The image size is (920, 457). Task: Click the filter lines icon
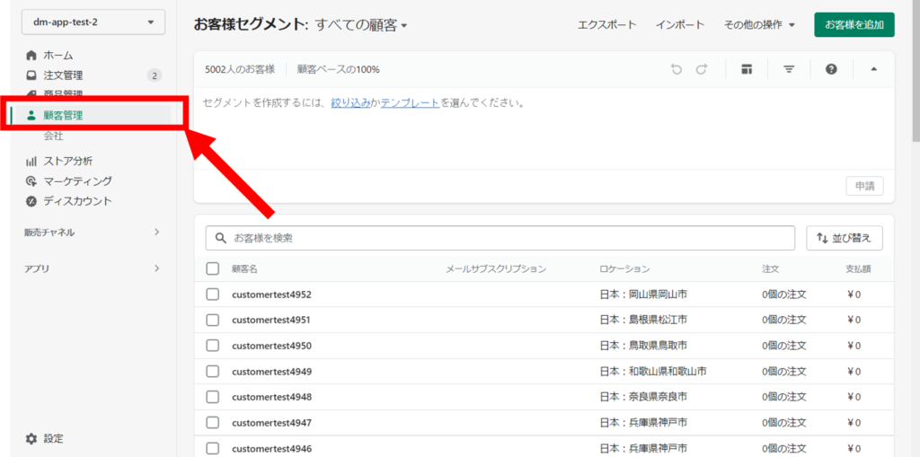[789, 69]
